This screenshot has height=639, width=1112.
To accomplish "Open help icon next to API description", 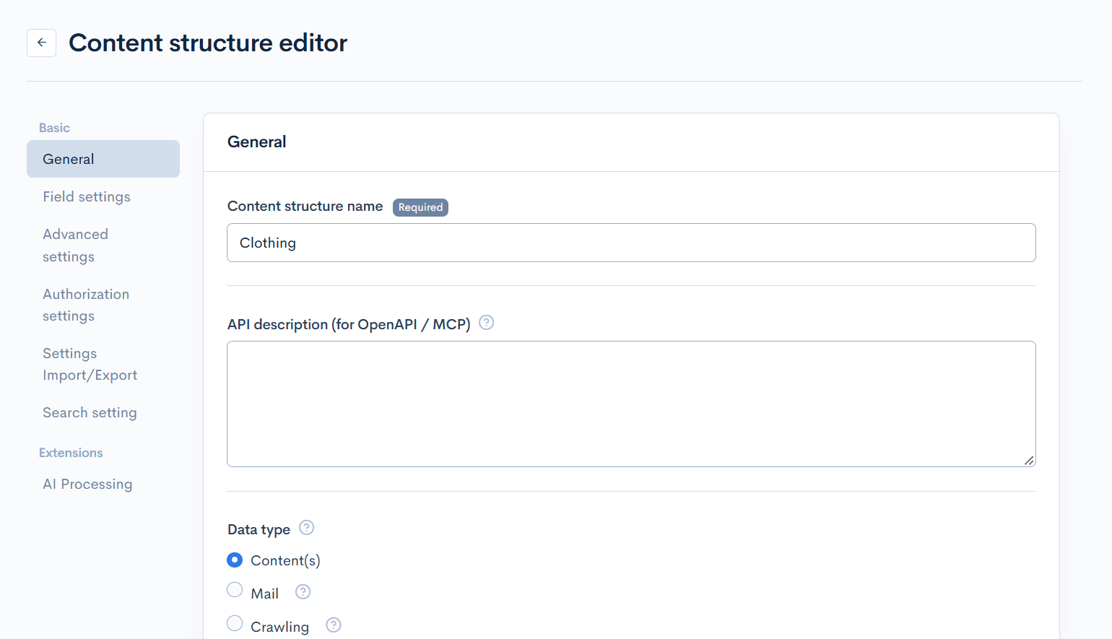I will point(487,323).
